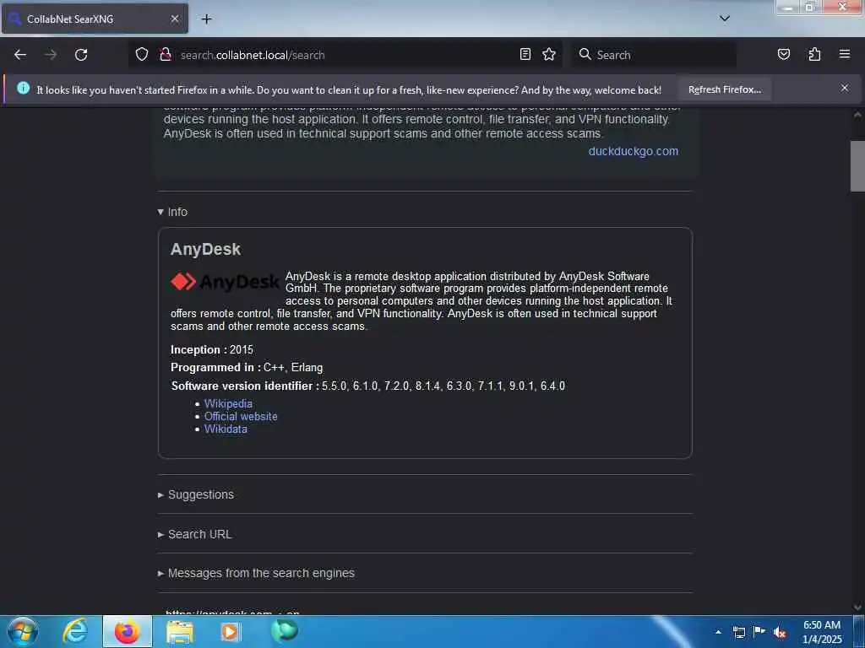Image resolution: width=865 pixels, height=648 pixels.
Task: Click the muted volume tray icon
Action: [780, 632]
